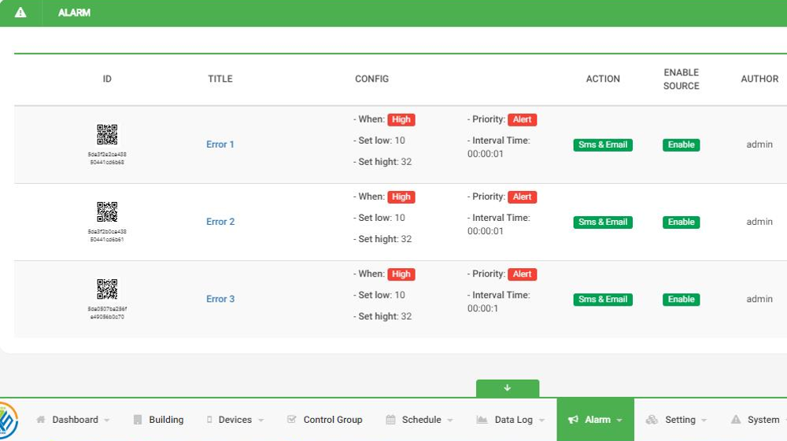Image resolution: width=787 pixels, height=441 pixels.
Task: Open the Setting menu
Action: click(x=676, y=420)
